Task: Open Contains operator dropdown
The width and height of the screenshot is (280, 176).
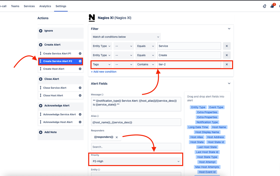Action: click(145, 64)
